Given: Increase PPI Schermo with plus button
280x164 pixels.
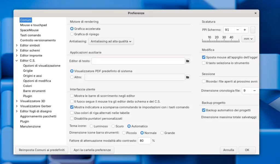Looking at the screenshot, I should click(x=245, y=30).
